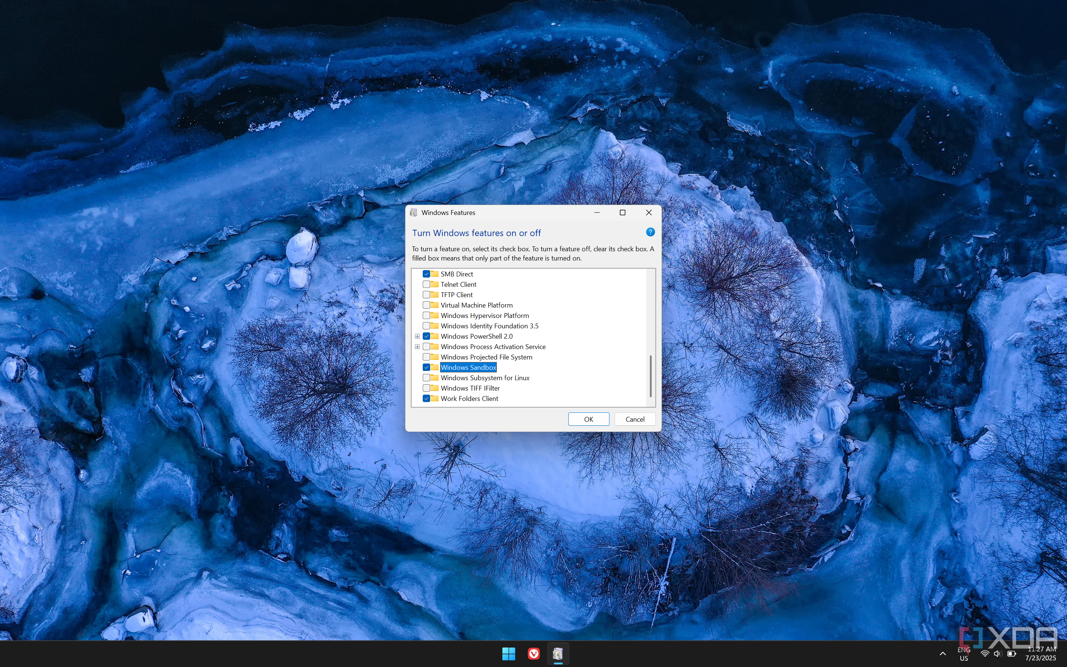The height and width of the screenshot is (667, 1067).
Task: Click the Virtual Machine Platform folder icon
Action: pyautogui.click(x=435, y=305)
